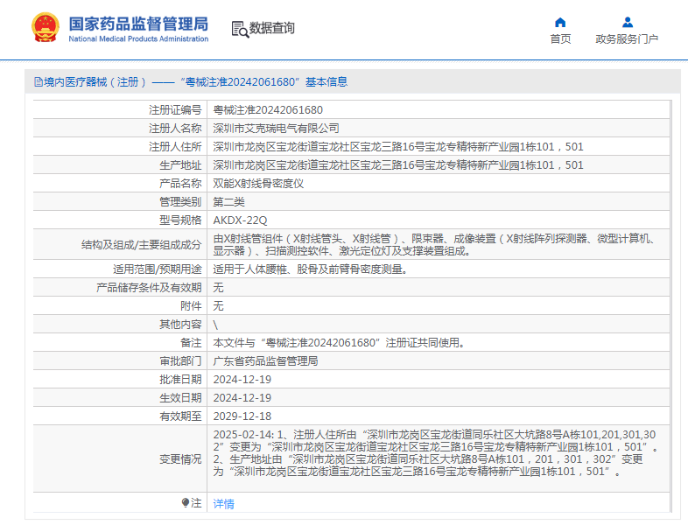Click the 型号规格 label
This screenshot has height=525, width=688.
coord(180,220)
